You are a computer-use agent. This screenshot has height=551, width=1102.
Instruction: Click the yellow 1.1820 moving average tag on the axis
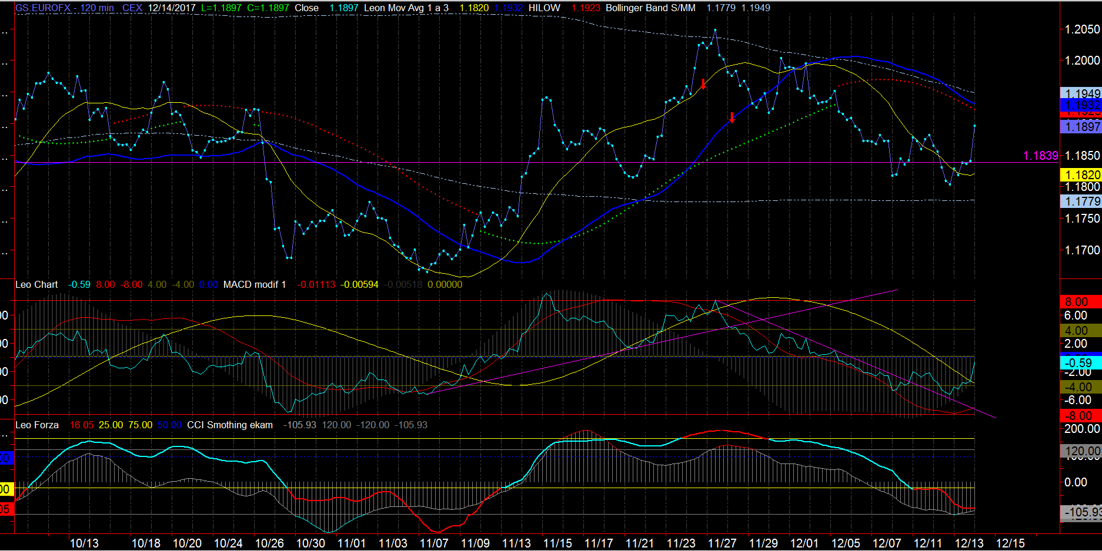pos(1081,174)
